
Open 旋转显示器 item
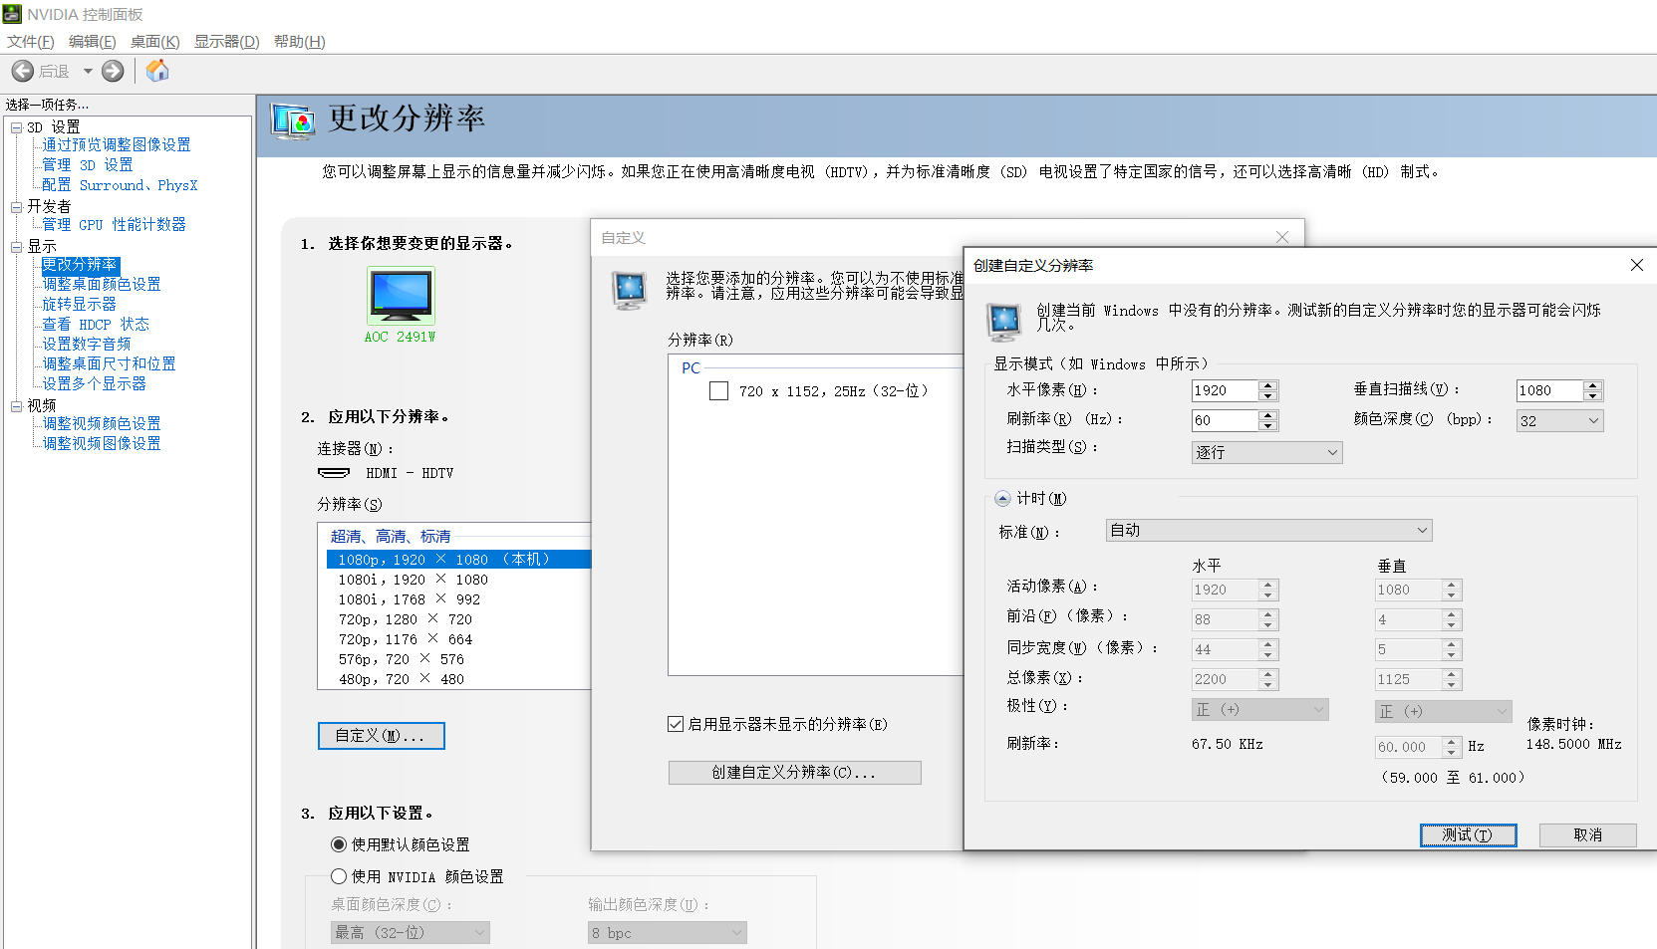coord(79,305)
